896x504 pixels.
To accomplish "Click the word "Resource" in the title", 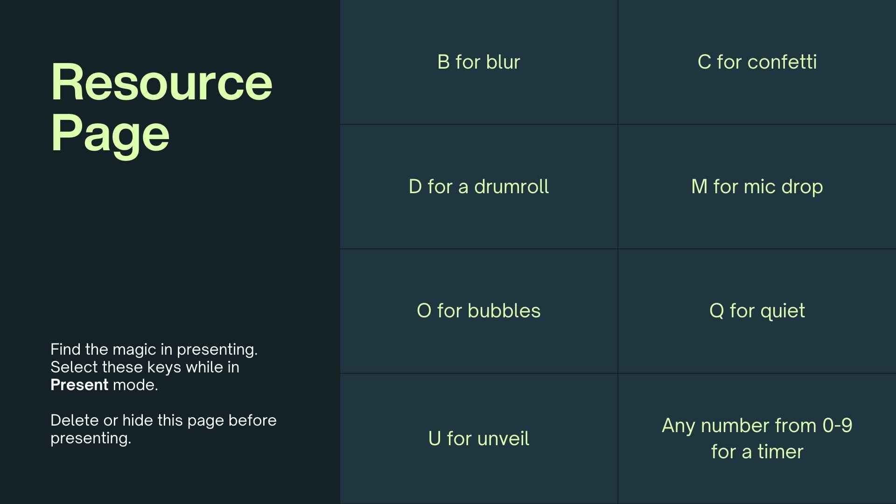I will 161,83.
